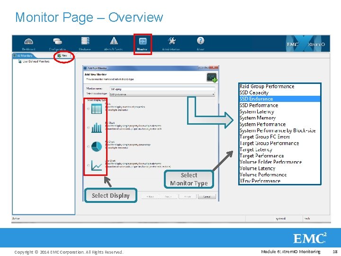341x256 pixels.
Task: Click the Next button in dialog
Action: pyautogui.click(x=168, y=197)
